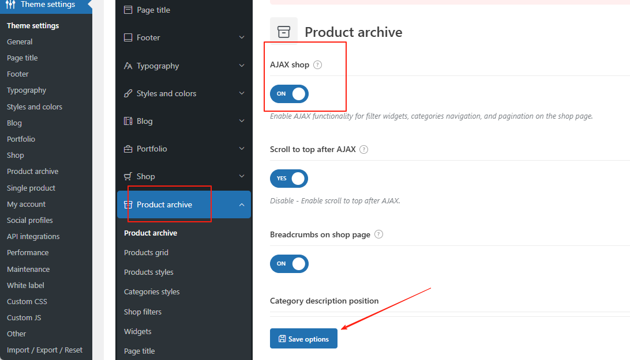Screen dimensions: 630x360
Task: Click the Footer layout icon
Action: (128, 37)
